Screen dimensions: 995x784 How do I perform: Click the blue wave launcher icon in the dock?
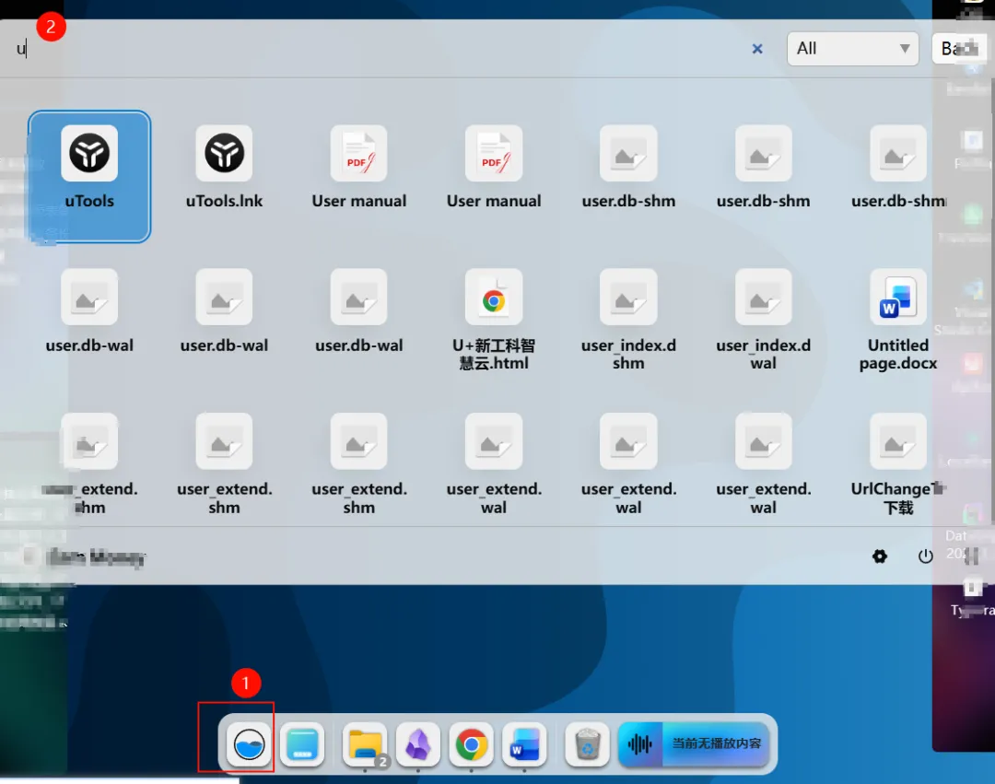(x=249, y=744)
